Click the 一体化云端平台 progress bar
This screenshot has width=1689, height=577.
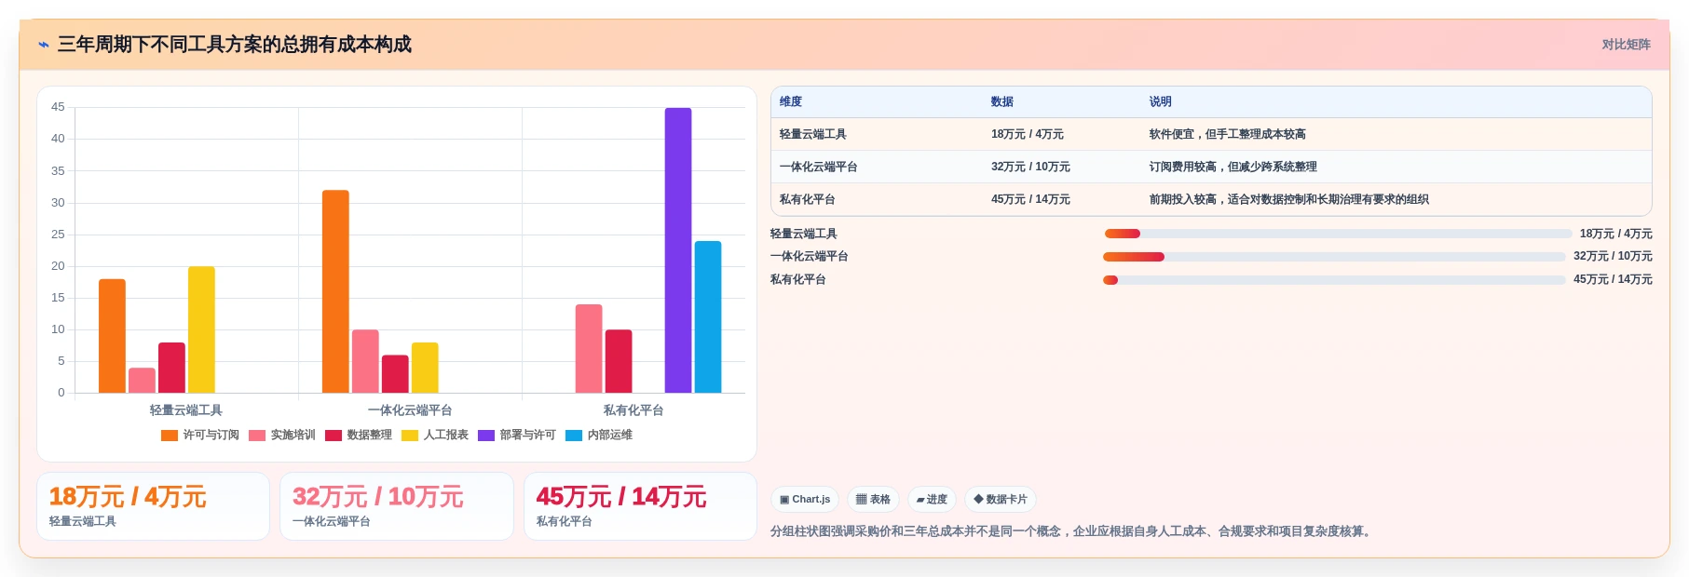1334,257
